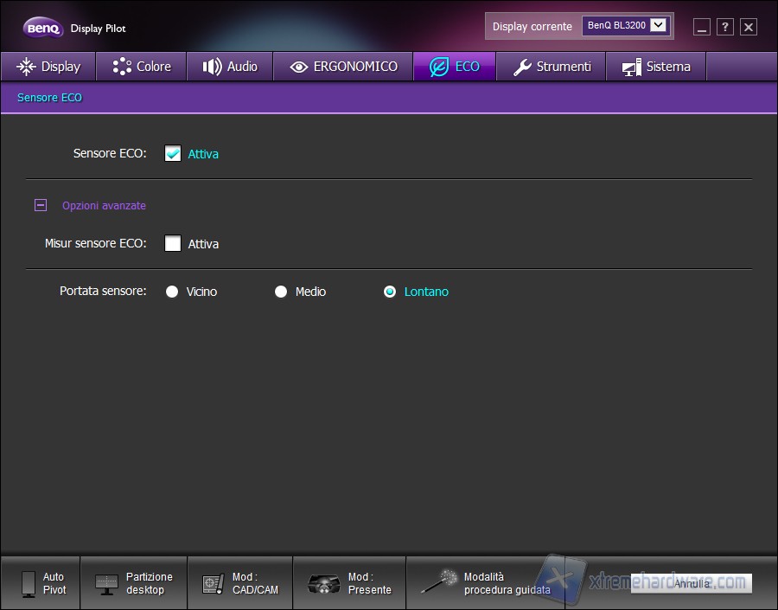
Task: Disable the Sensore ECO checkbox
Action: click(x=173, y=154)
